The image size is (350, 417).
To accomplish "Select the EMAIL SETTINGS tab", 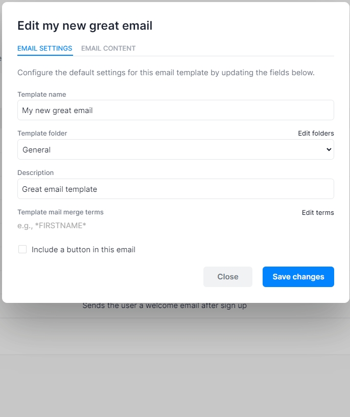I will pyautogui.click(x=45, y=49).
